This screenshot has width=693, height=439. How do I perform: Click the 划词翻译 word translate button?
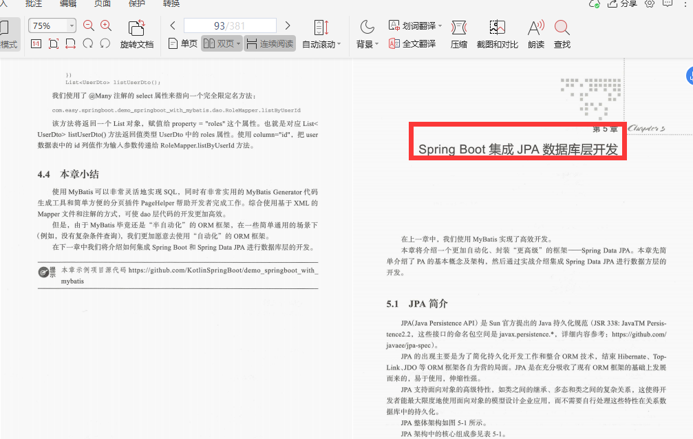[x=412, y=25]
